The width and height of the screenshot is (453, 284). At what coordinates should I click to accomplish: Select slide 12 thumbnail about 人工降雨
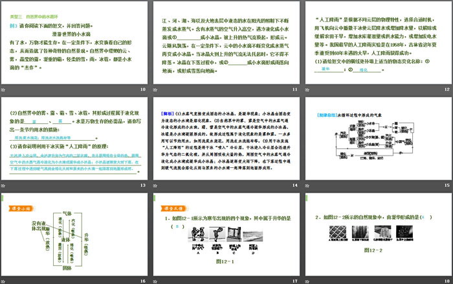tap(378, 42)
